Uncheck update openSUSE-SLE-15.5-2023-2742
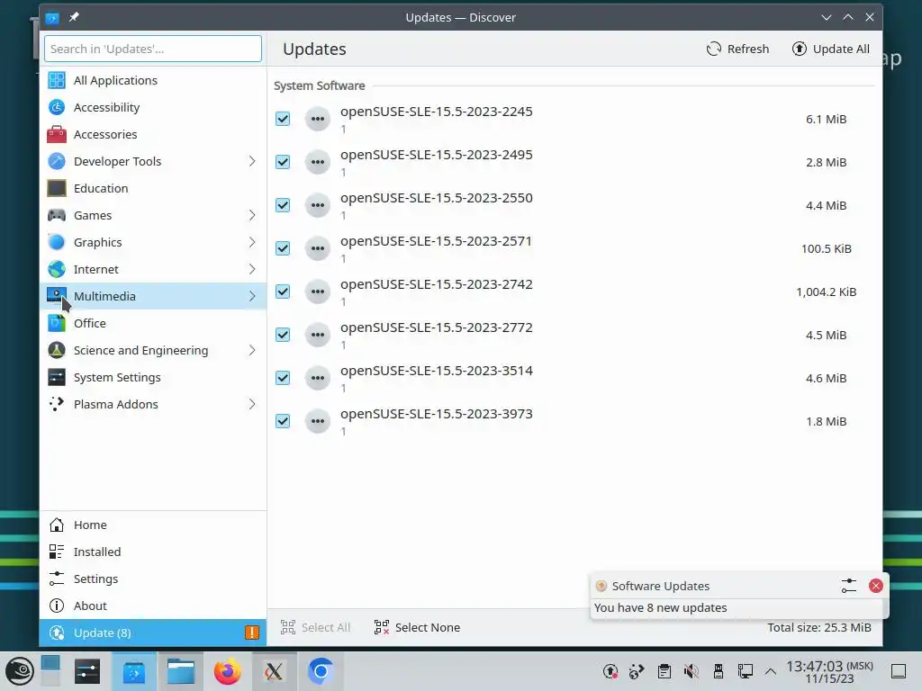Screen dimensions: 922x691 283,292
